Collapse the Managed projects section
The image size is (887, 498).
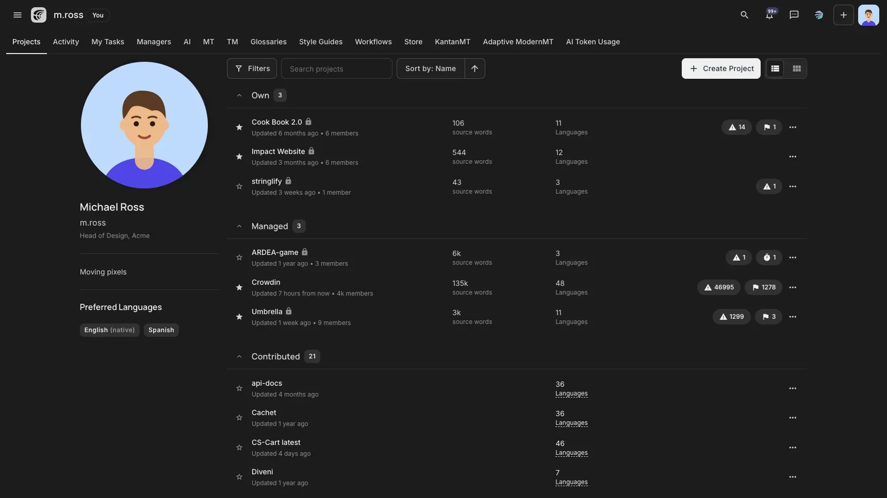click(239, 226)
